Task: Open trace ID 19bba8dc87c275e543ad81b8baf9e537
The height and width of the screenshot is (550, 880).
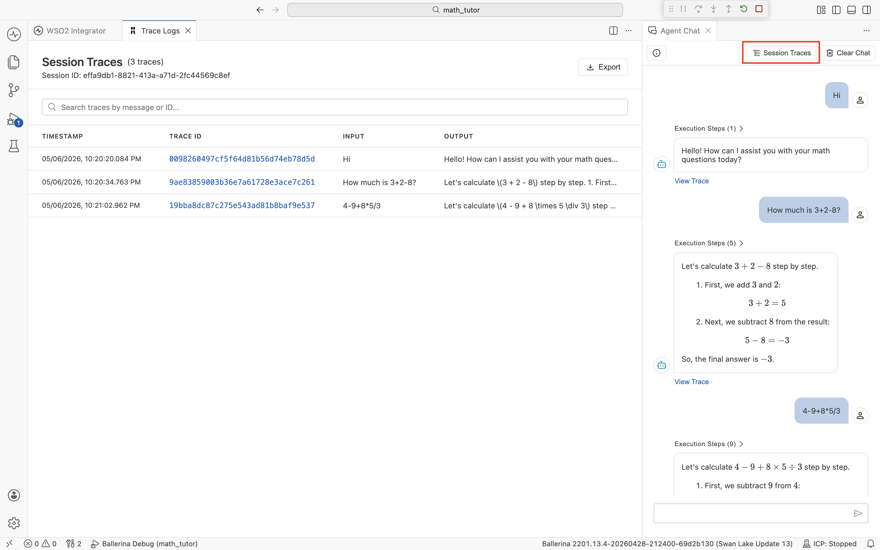Action: (242, 205)
